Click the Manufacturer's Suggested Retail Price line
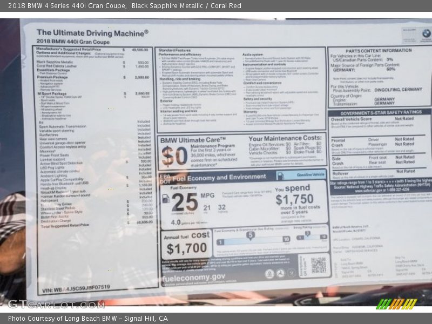This screenshot has width=432, height=324. pos(92,49)
